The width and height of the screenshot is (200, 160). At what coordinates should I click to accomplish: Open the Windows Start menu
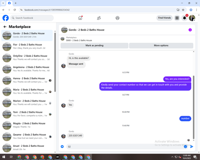4,157
